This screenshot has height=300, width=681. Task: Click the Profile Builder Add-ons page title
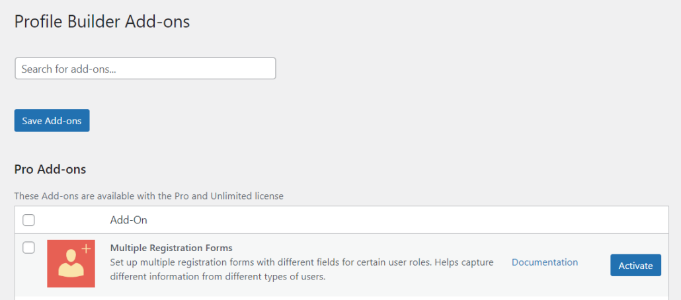click(x=102, y=22)
